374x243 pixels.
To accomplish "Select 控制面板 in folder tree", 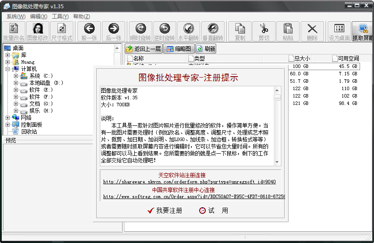I will pos(31,125).
